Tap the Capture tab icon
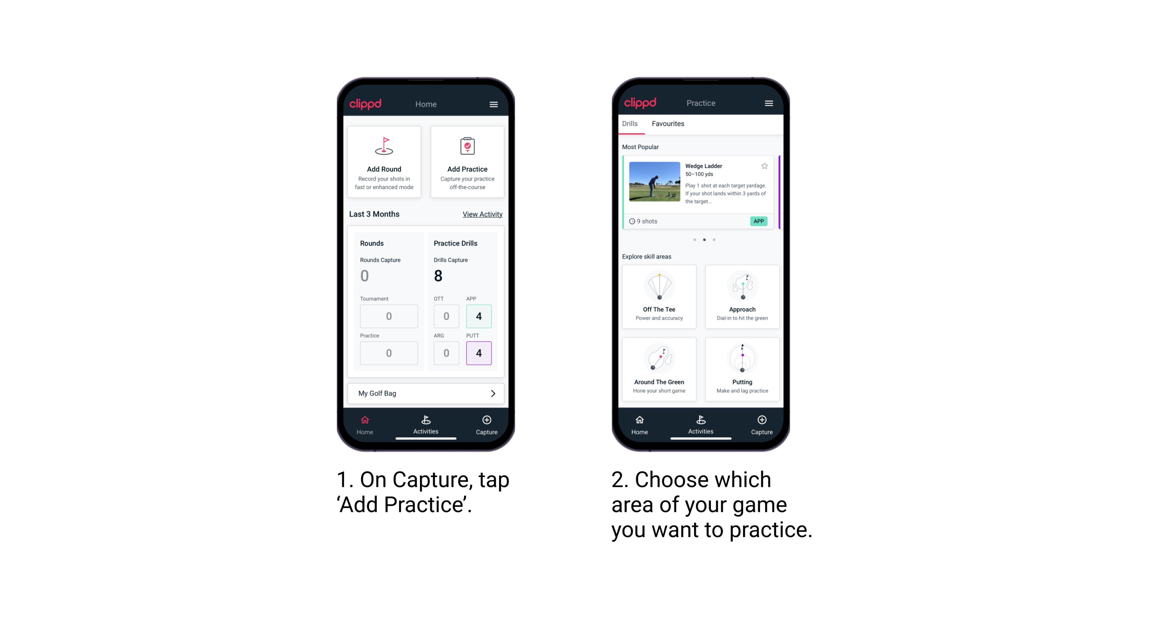This screenshot has height=619, width=1150. click(x=487, y=421)
